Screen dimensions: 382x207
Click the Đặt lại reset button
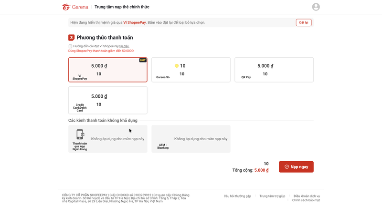click(304, 22)
